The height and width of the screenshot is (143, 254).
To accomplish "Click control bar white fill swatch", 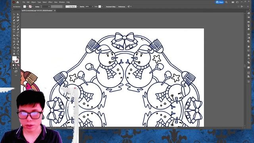I will click(25, 7).
